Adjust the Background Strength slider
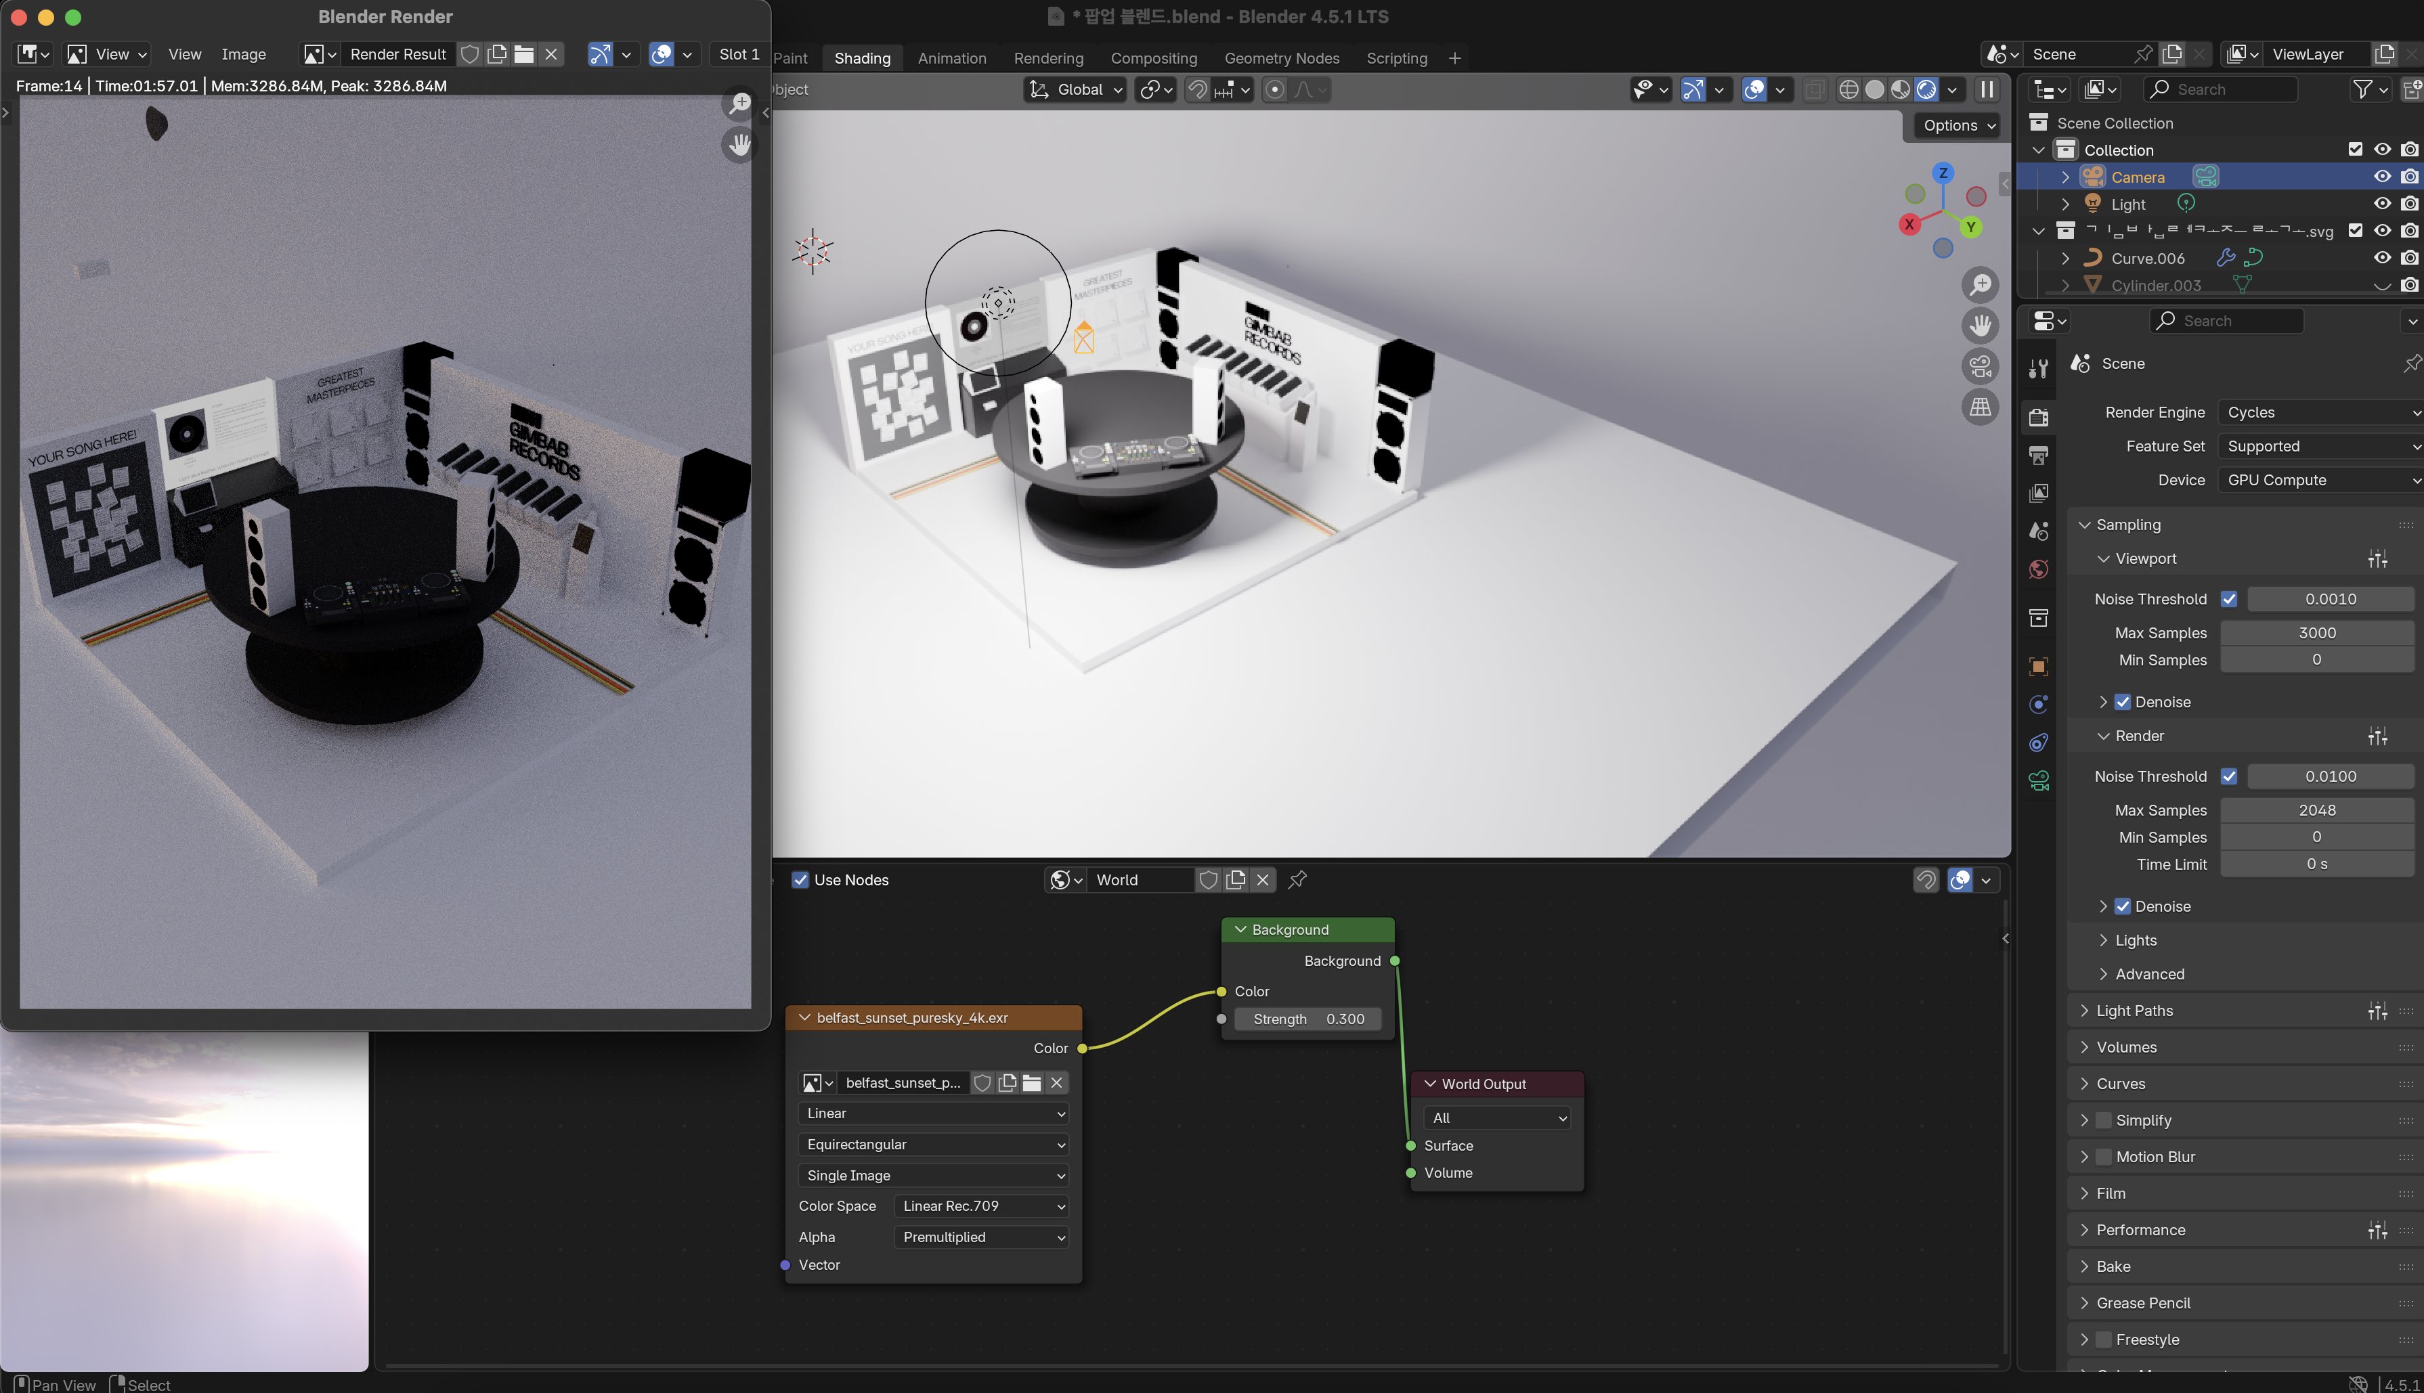This screenshot has width=2424, height=1393. click(x=1307, y=1019)
